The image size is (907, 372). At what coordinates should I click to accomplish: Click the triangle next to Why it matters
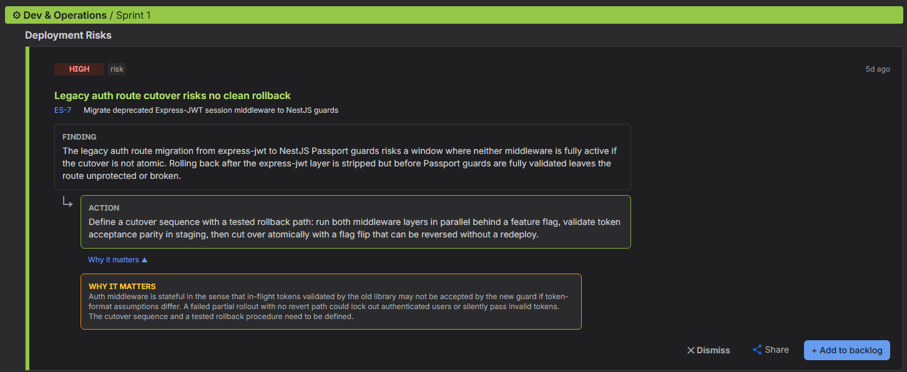[145, 260]
